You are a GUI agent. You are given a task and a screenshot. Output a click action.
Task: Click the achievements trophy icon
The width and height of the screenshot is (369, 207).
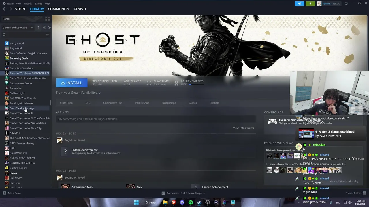click(x=176, y=83)
